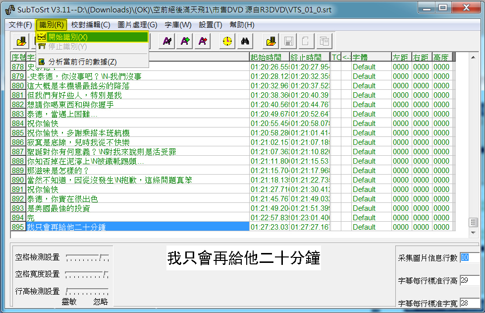This screenshot has width=485, height=313.
Task: Select row 882 '想請你喝東西和與你握手'
Action: tap(138, 105)
